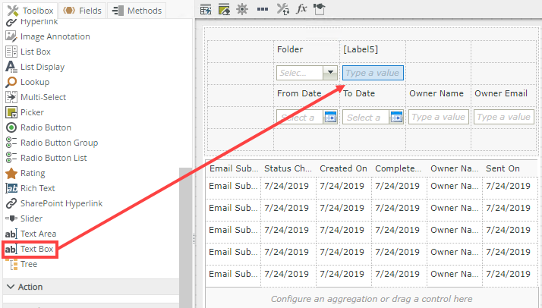Select the Radio Button Group control

52,143
